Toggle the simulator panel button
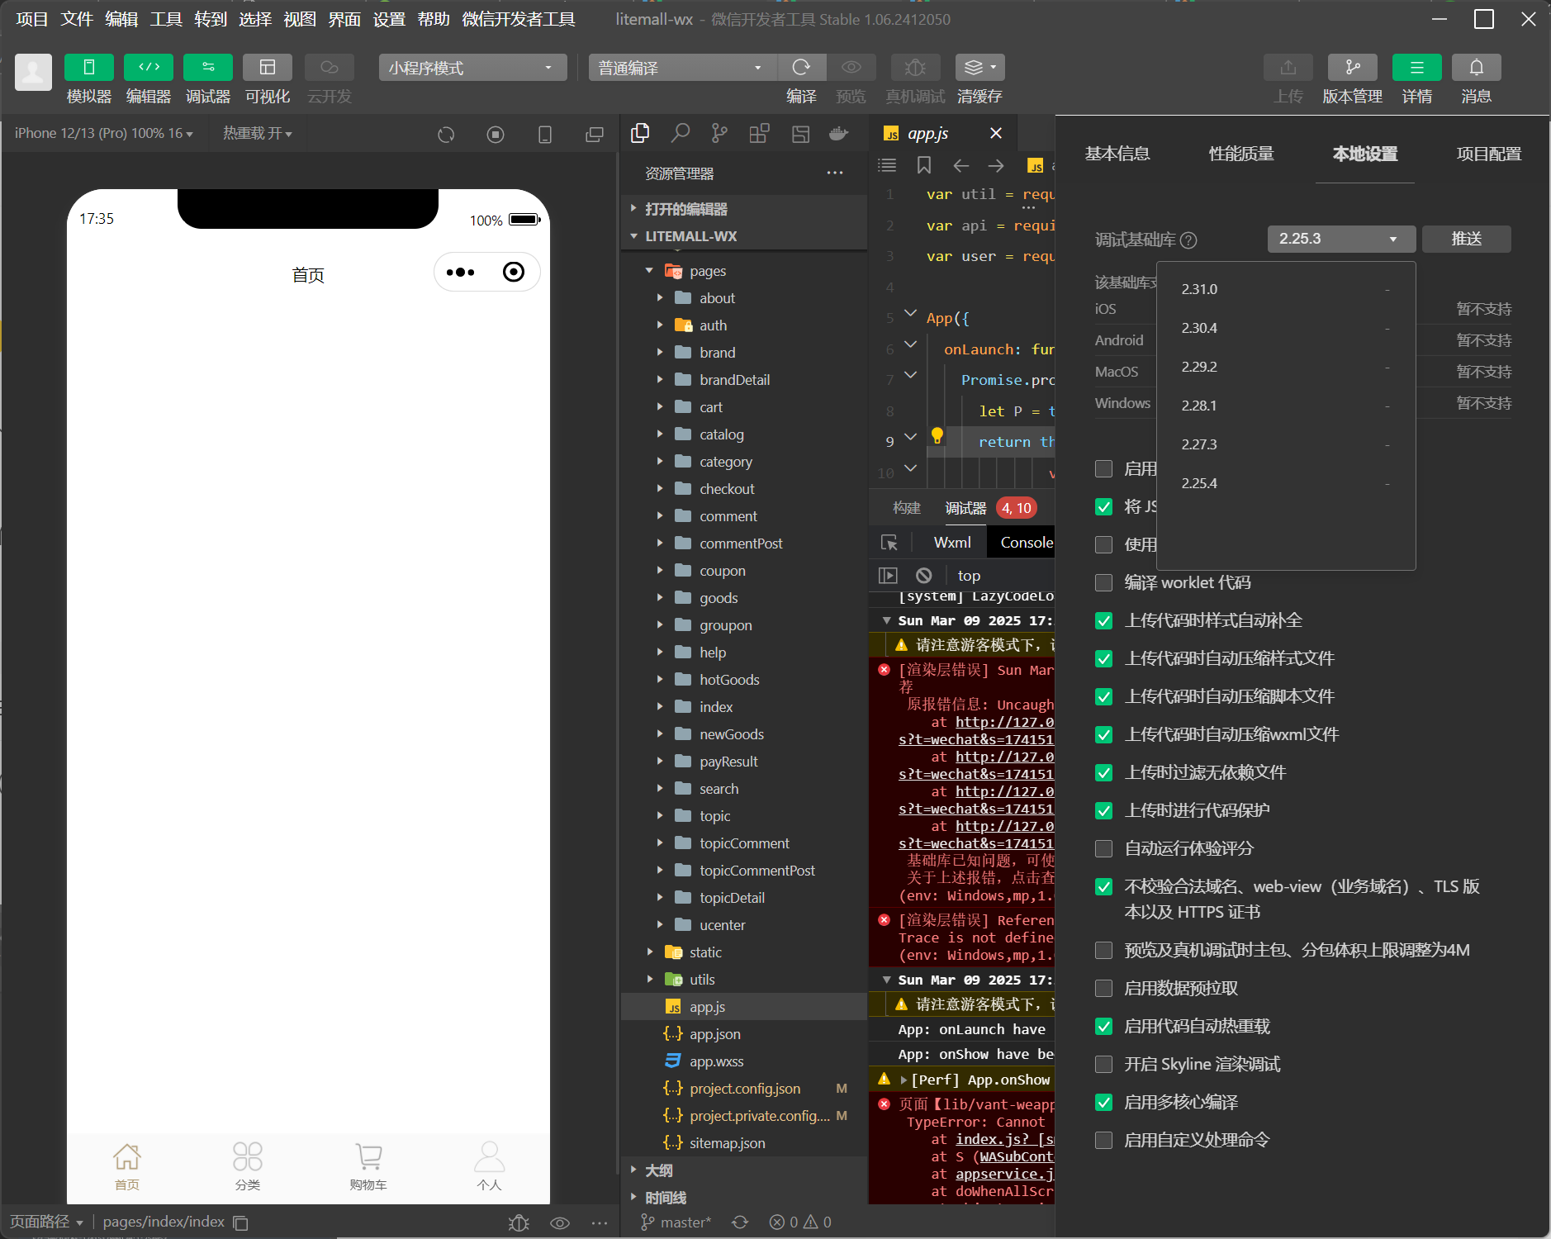Screen dimensions: 1551x1239 89,68
